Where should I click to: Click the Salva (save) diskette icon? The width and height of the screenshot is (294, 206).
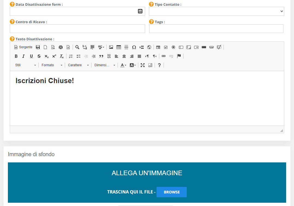[38, 47]
